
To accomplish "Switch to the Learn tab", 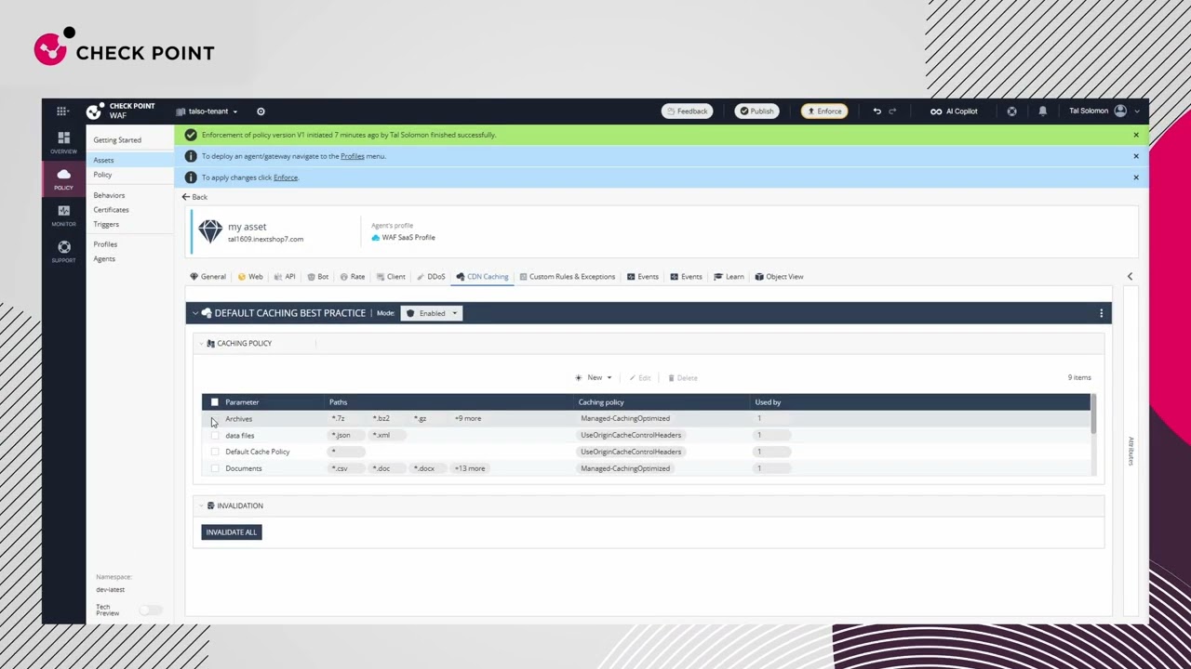I will tap(729, 277).
